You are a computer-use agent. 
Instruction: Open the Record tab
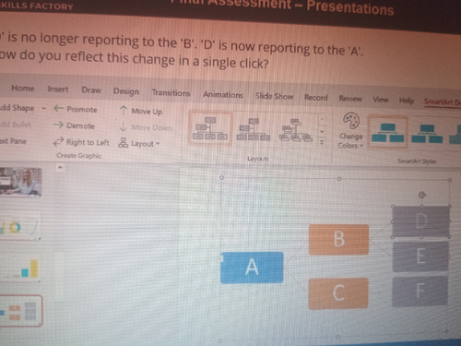click(x=316, y=98)
